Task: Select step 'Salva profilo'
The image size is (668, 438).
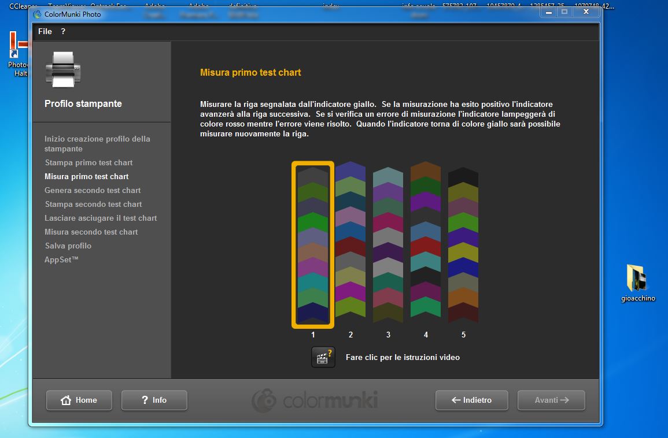Action: 68,246
